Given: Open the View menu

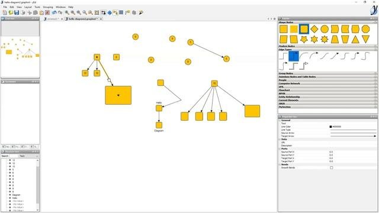Looking at the screenshot, I should pos(19,7).
